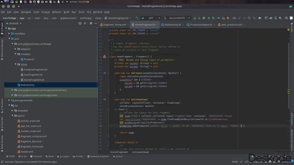Screen dimensions: 294x165
Task: Select HomeFragment.kt in the project tree
Action: [32, 80]
